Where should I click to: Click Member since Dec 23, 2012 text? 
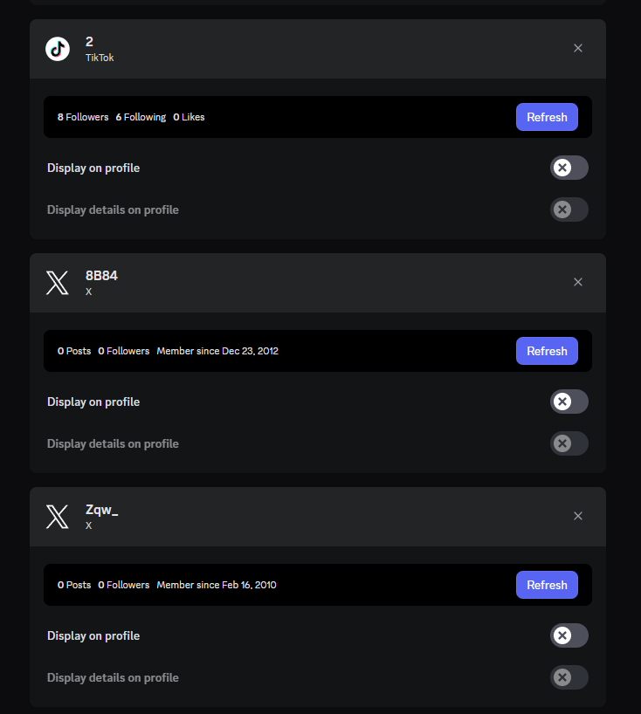(217, 351)
